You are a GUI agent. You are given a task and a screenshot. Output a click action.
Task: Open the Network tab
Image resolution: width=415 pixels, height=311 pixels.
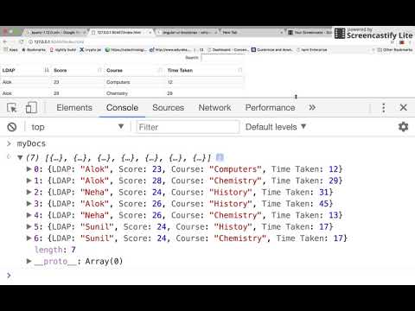(214, 108)
